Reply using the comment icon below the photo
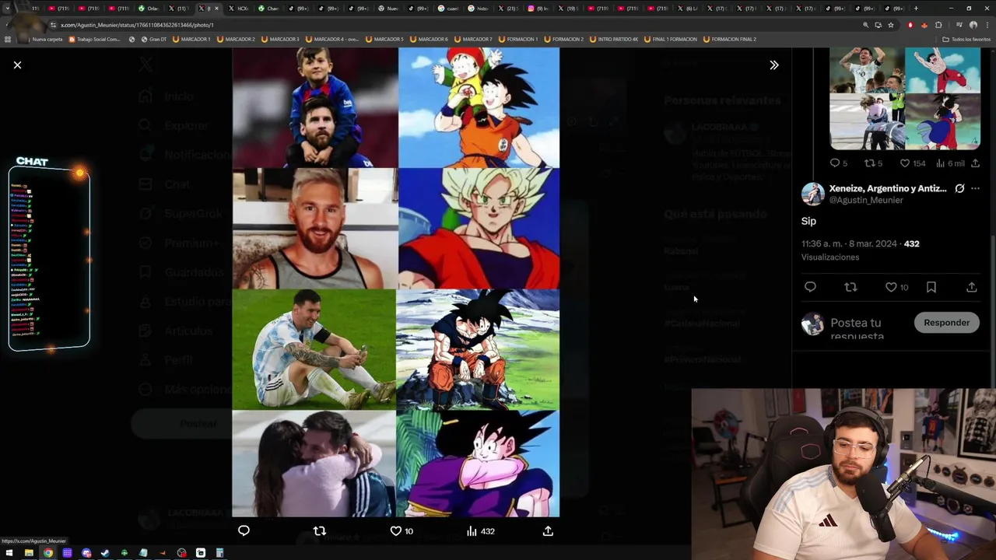The width and height of the screenshot is (996, 560). point(244,531)
